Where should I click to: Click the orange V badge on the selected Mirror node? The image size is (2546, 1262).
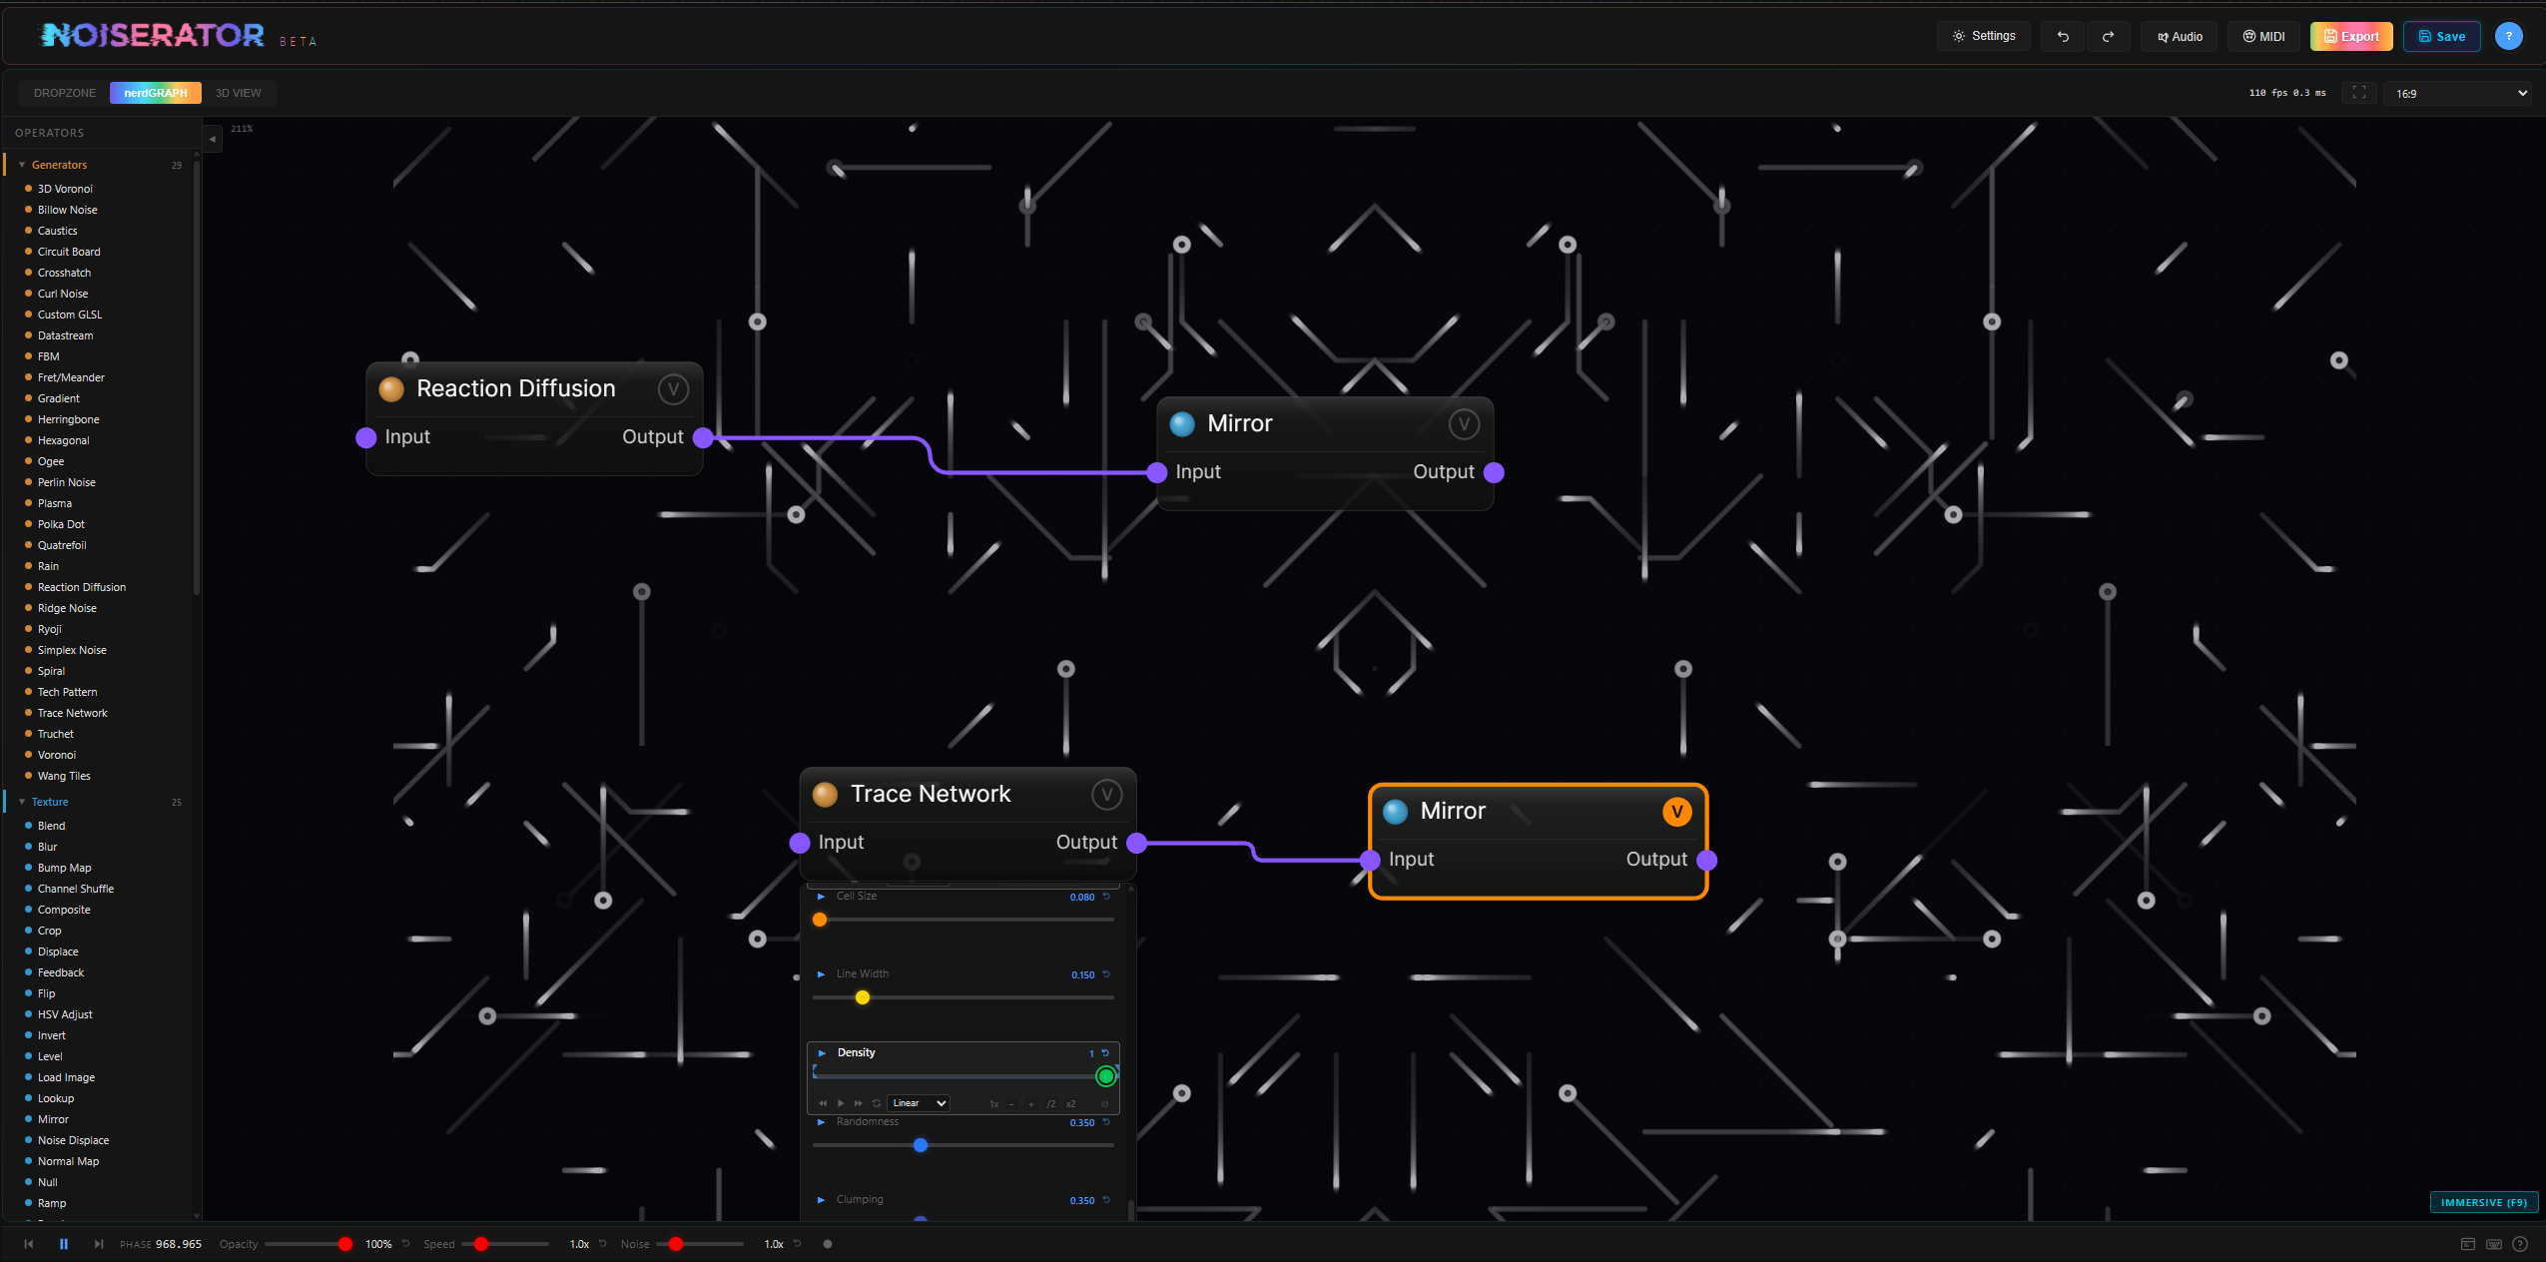pos(1675,812)
